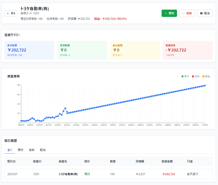
Task: Click the green 買付 label in table row
Action: 87,174
